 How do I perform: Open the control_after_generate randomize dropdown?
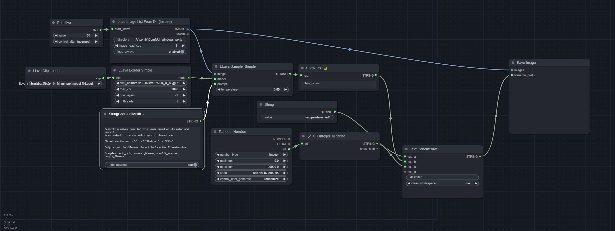pyautogui.click(x=251, y=179)
